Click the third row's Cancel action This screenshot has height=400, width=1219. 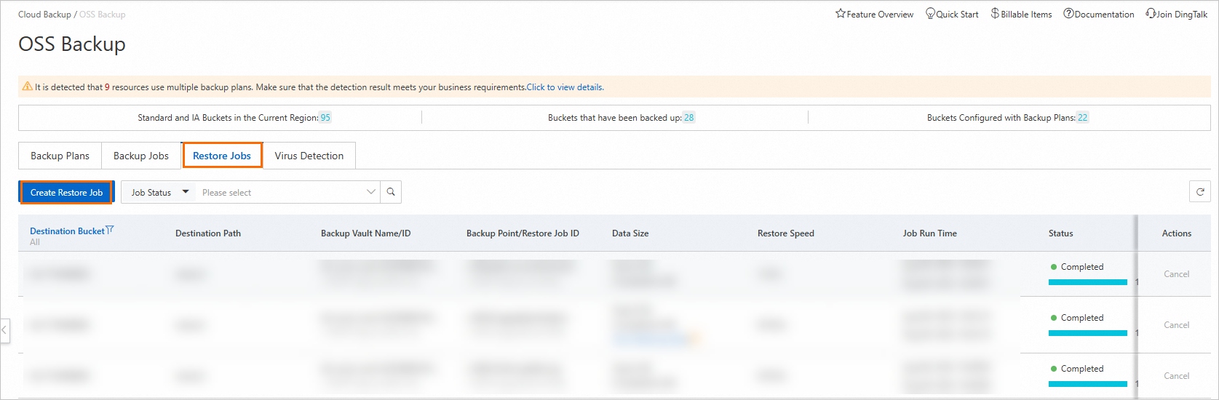(1176, 376)
